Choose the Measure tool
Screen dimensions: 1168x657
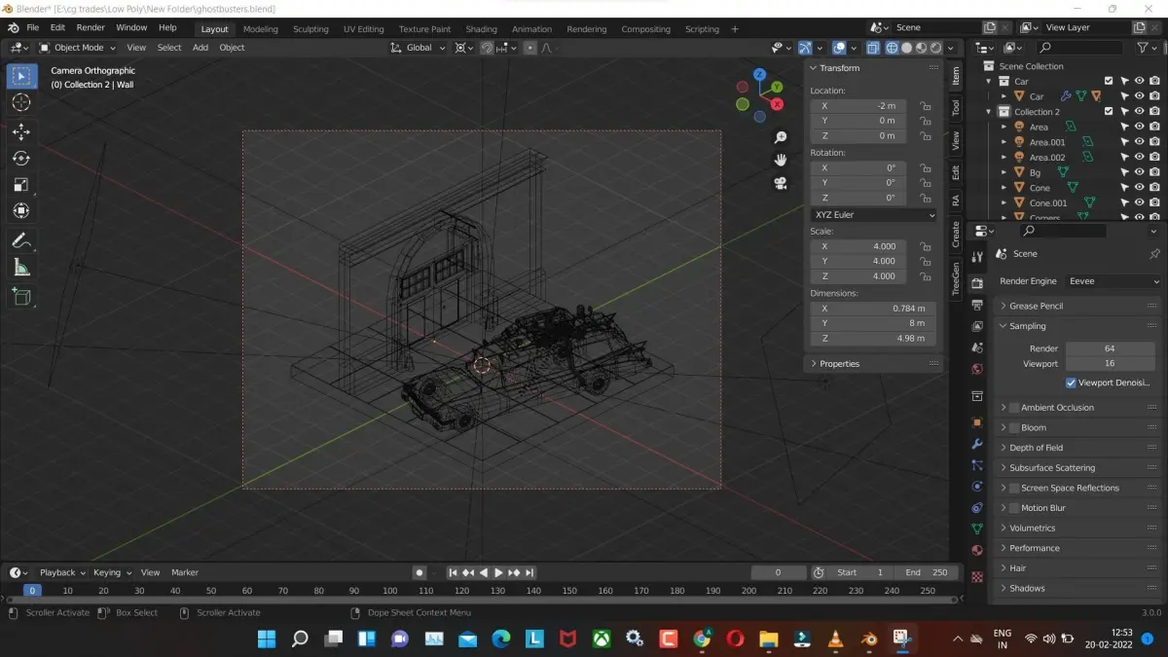(x=21, y=267)
